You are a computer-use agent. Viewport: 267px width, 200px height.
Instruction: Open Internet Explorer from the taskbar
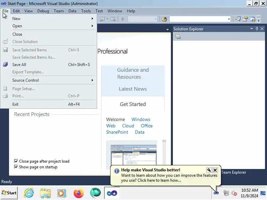point(29,193)
